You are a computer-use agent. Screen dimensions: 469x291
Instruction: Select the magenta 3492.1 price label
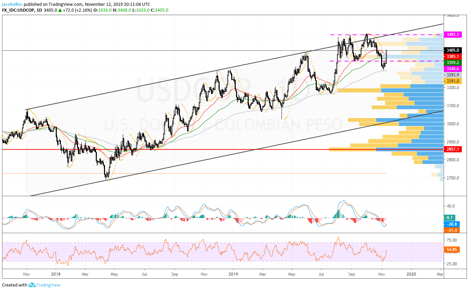pyautogui.click(x=453, y=35)
